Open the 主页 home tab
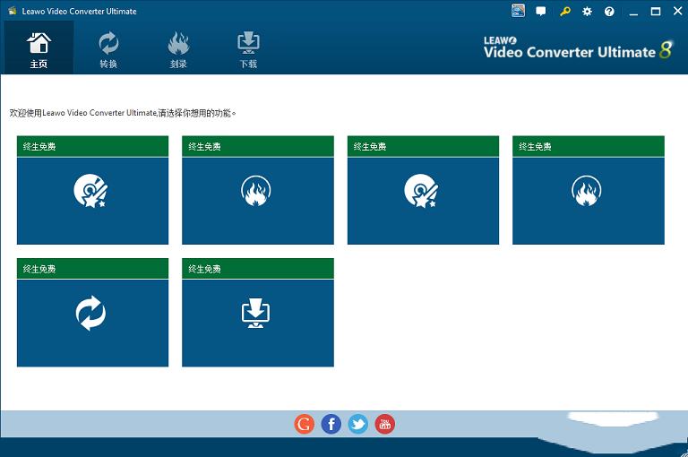The height and width of the screenshot is (457, 688). coord(39,47)
